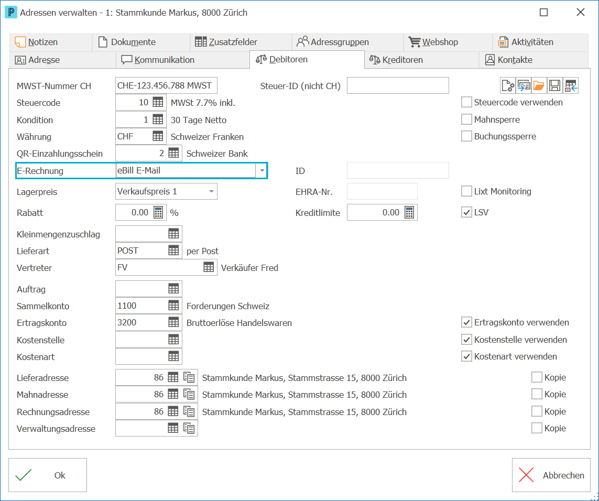Screen dimensions: 599x501
Task: Confirm with the Ok button
Action: tap(48, 475)
